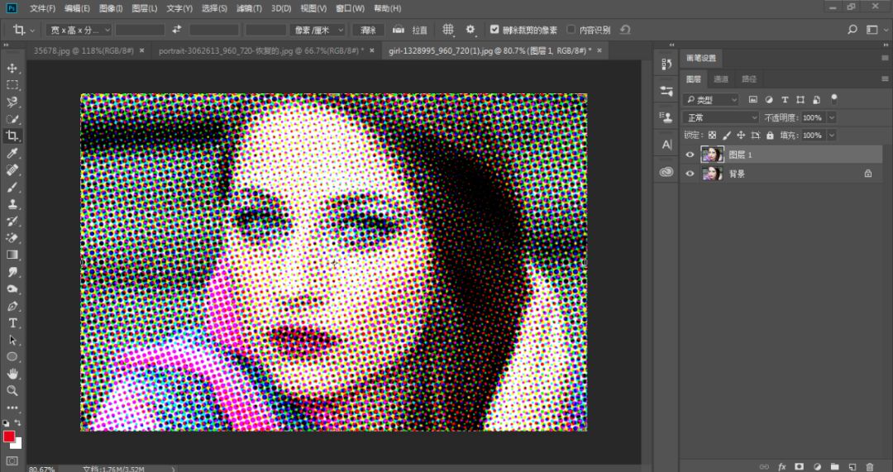Select the Zoom magnifier tool
Image resolution: width=893 pixels, height=472 pixels.
[x=12, y=390]
